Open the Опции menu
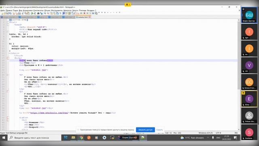Viewport: 259px width, 146px height. pos(47,11)
